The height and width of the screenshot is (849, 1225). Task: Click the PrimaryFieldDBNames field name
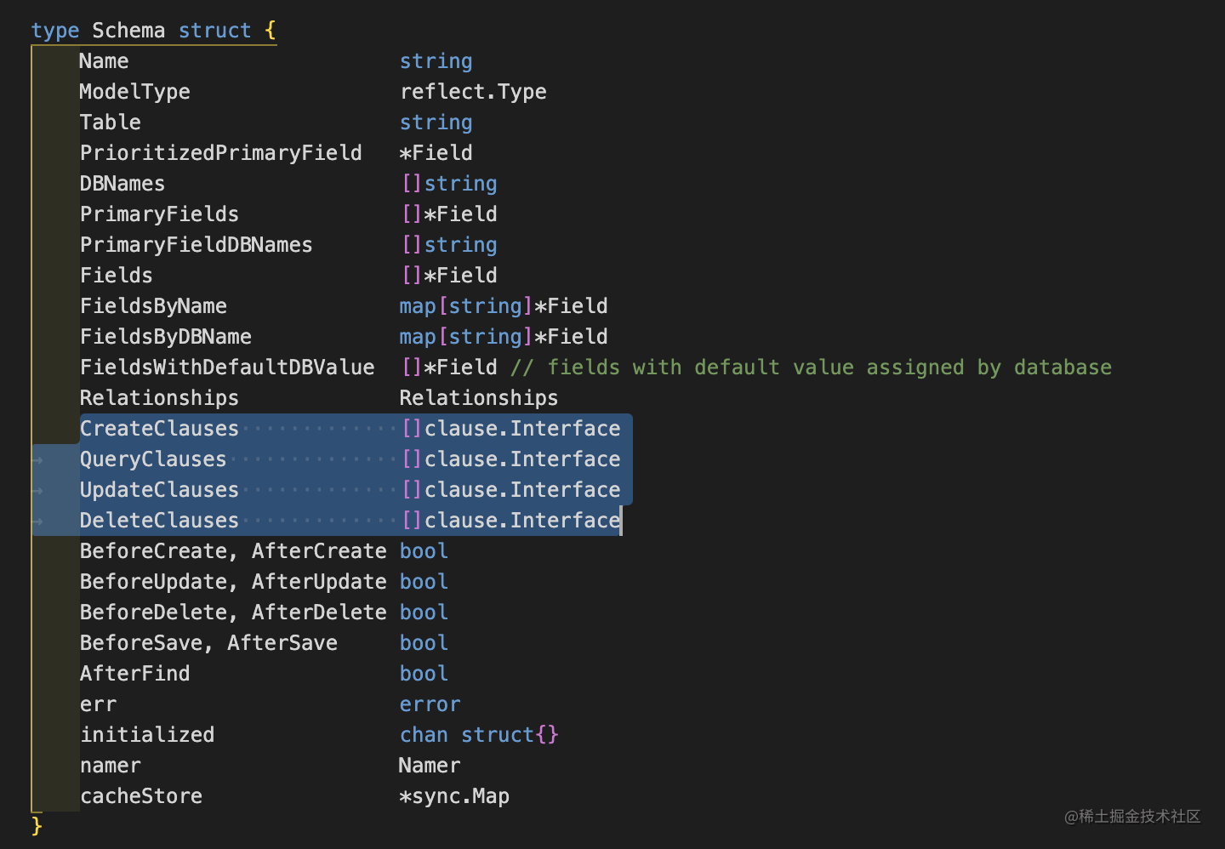pos(196,245)
